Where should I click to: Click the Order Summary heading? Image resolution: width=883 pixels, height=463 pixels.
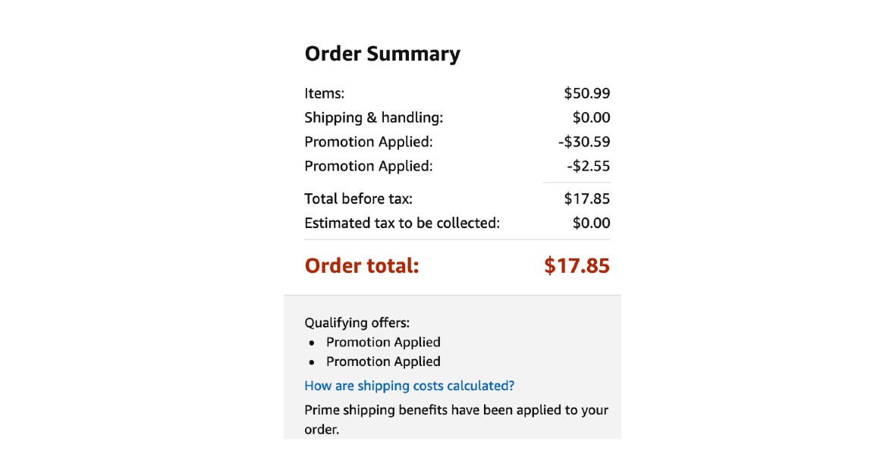[382, 54]
